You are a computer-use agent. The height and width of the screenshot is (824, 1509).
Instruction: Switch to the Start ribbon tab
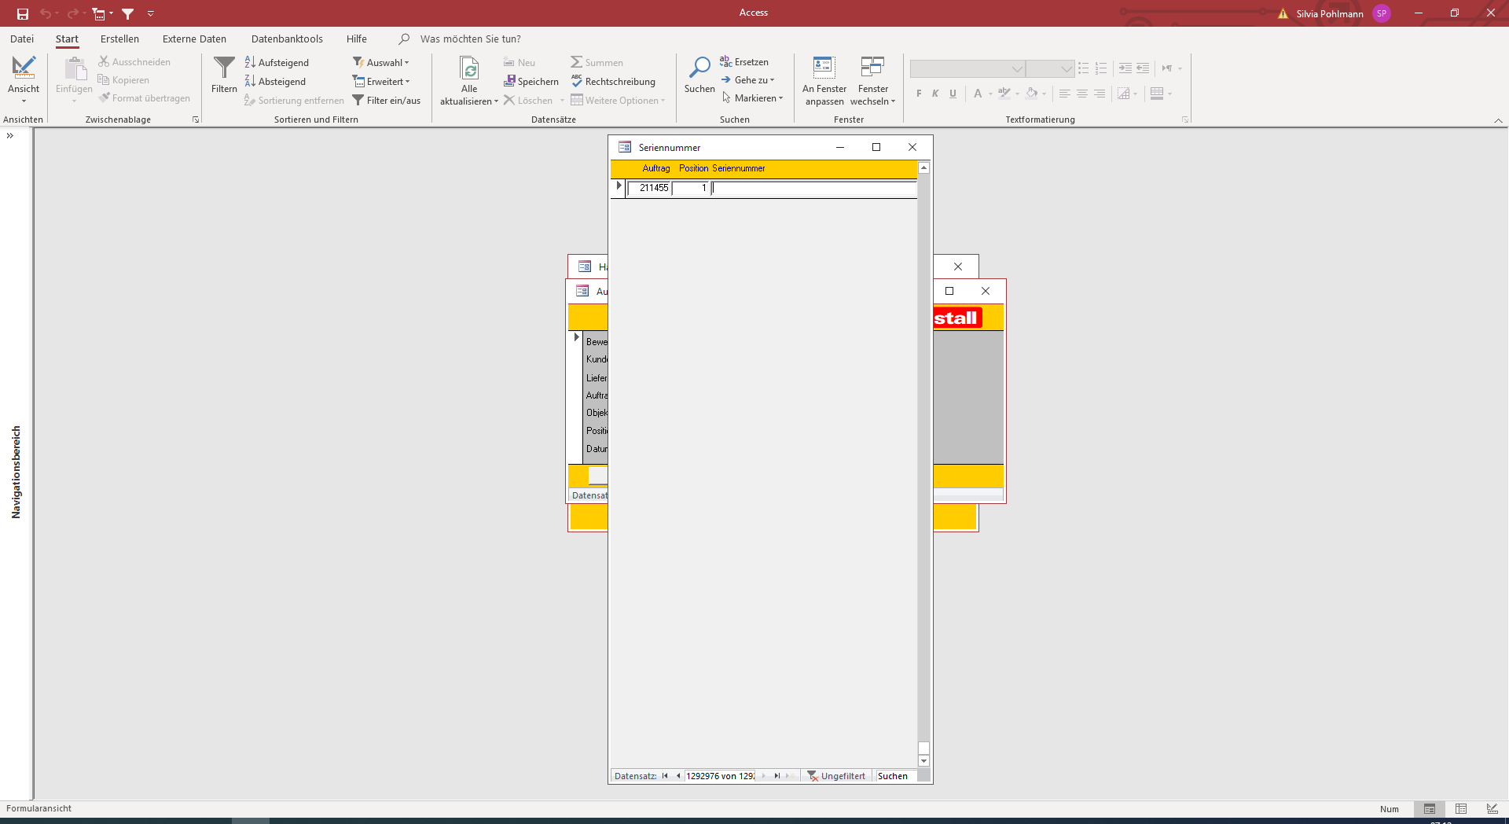point(67,39)
